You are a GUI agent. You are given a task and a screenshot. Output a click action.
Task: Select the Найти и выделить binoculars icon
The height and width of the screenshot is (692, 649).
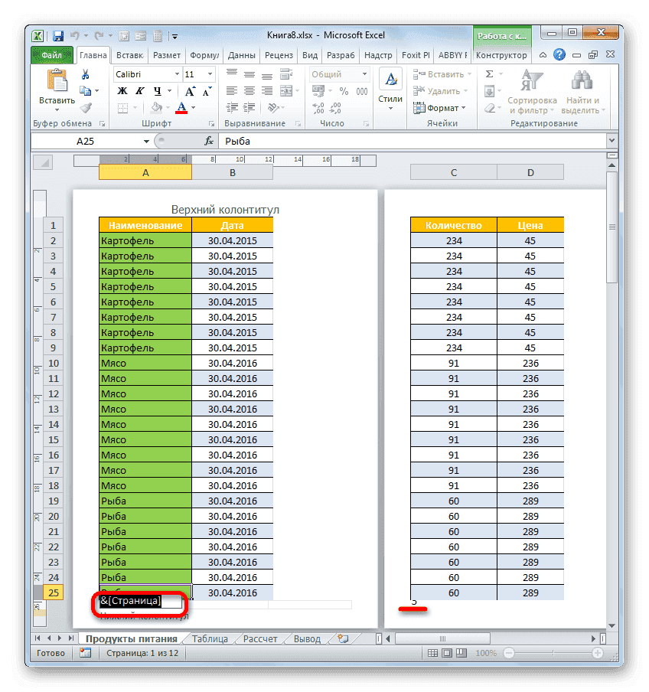[x=582, y=79]
